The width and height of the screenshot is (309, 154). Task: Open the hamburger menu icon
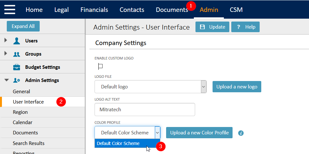(10, 9)
